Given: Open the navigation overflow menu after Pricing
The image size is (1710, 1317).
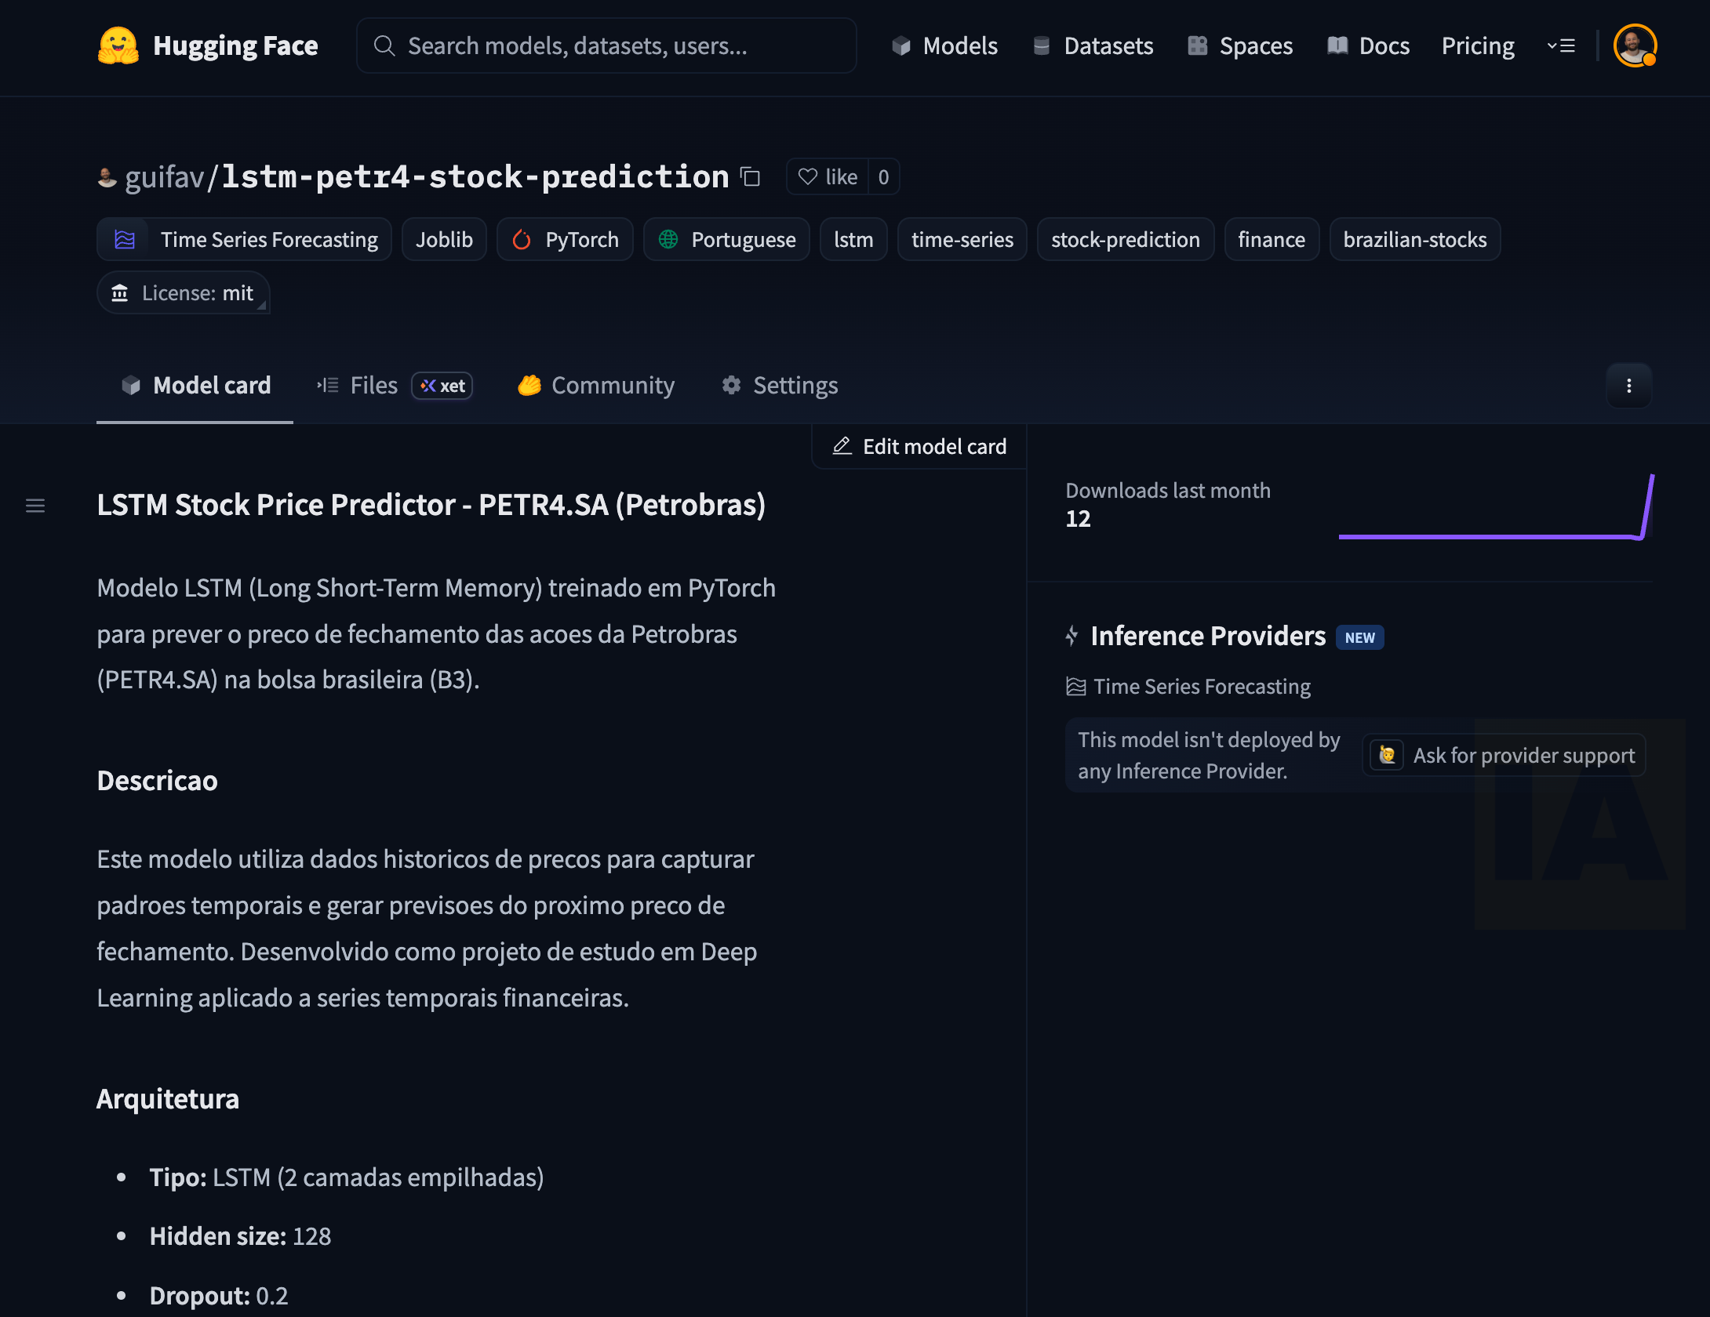Looking at the screenshot, I should click(x=1561, y=45).
